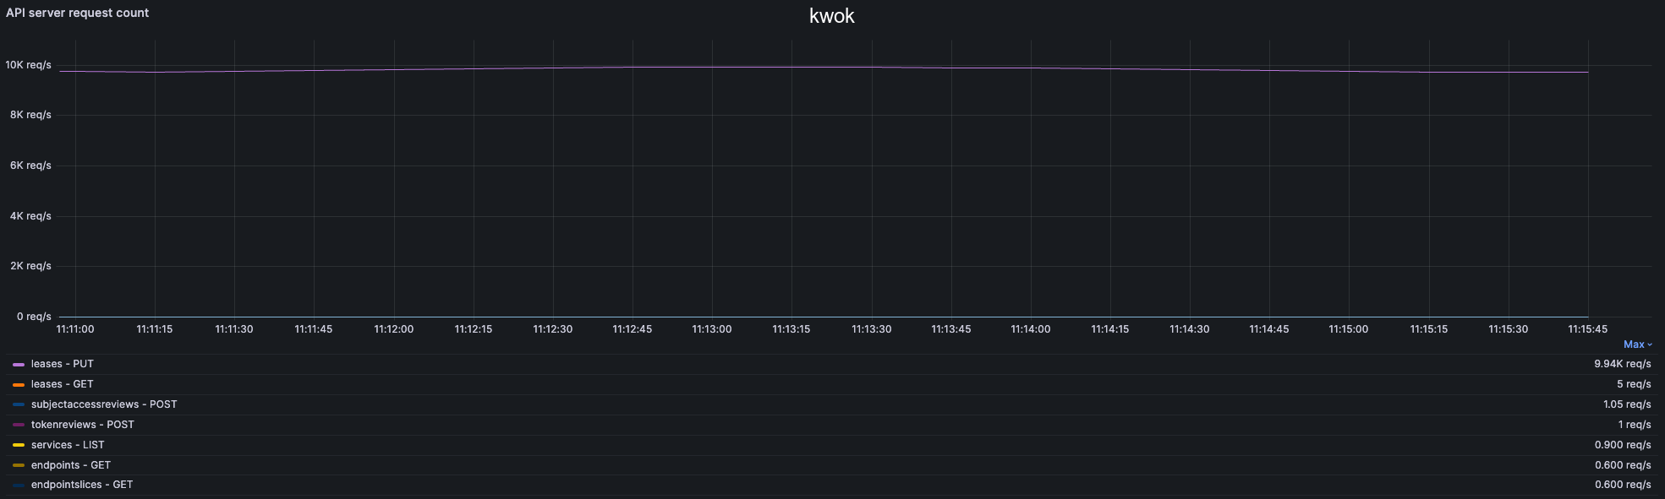Screen dimensions: 1665x499
Task: Click the endpoints - GET legend label
Action: (71, 465)
